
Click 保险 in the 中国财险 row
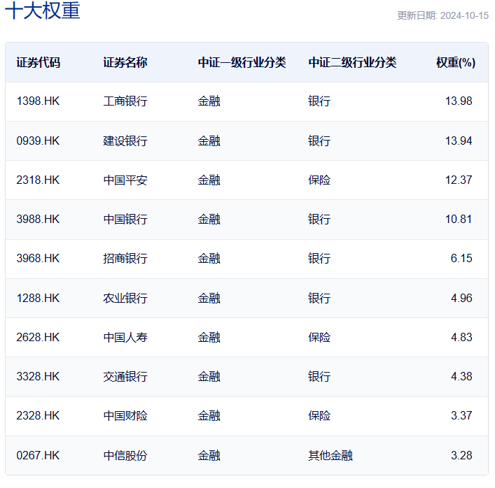pos(319,415)
